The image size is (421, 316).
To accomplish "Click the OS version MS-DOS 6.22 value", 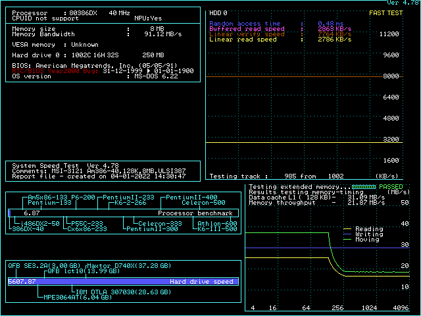I will tap(156, 76).
